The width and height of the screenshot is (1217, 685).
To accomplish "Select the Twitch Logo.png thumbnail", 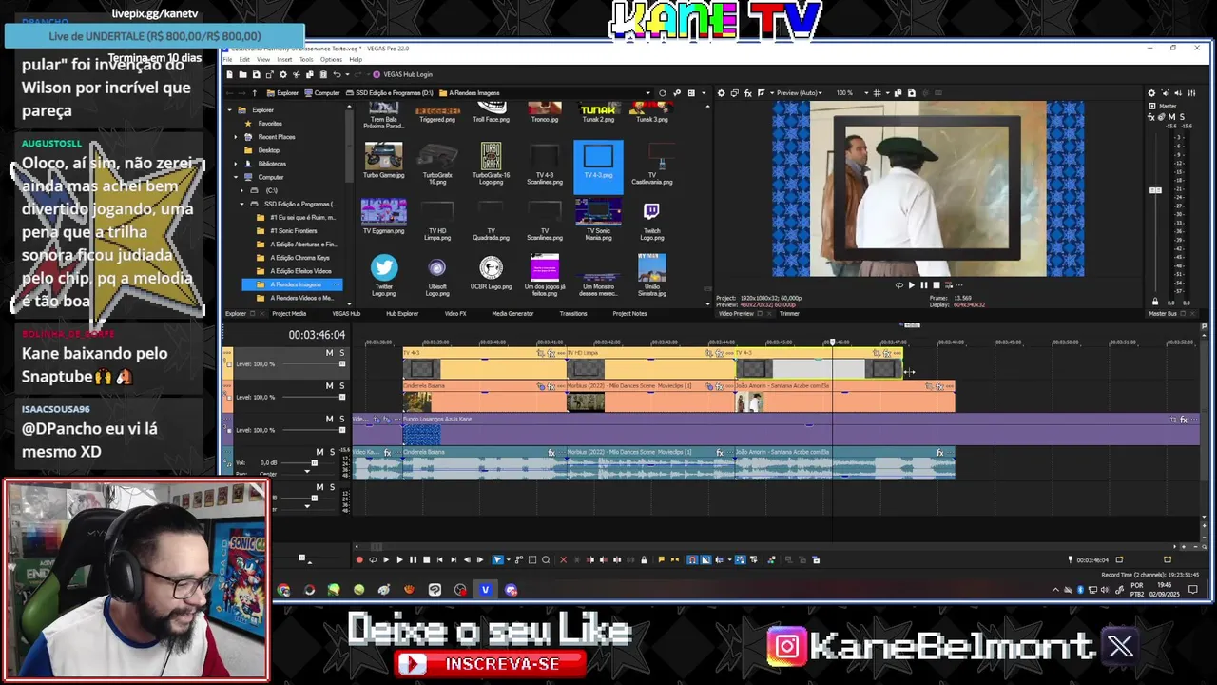I will click(652, 221).
